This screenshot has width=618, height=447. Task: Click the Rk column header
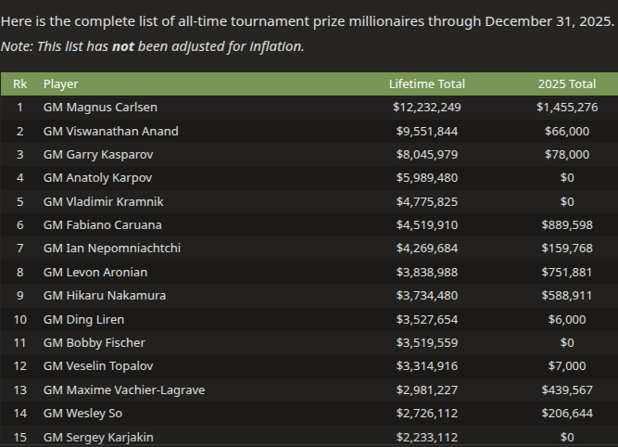tap(20, 84)
